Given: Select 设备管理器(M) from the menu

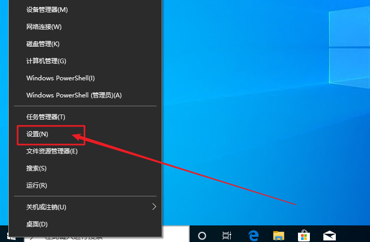Looking at the screenshot, I should pyautogui.click(x=47, y=10).
